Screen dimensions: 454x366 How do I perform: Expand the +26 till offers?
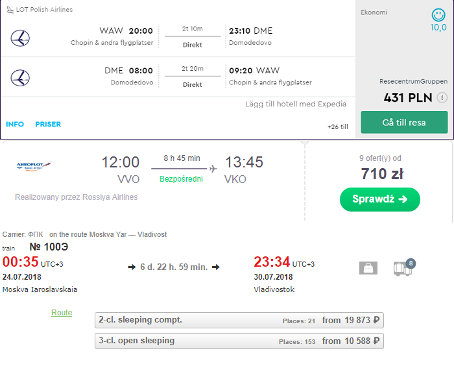tap(338, 127)
